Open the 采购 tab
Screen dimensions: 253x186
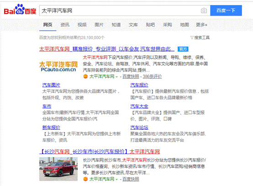tap(168, 25)
